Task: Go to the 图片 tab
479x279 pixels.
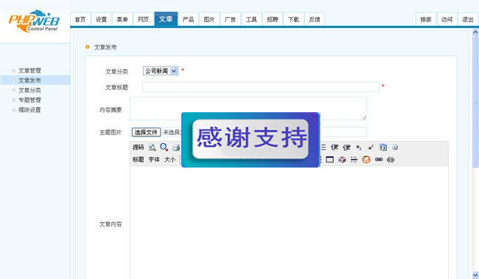Action: pyautogui.click(x=209, y=20)
